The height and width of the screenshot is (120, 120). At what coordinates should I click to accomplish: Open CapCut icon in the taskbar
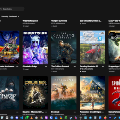pyautogui.click(x=7, y=118)
